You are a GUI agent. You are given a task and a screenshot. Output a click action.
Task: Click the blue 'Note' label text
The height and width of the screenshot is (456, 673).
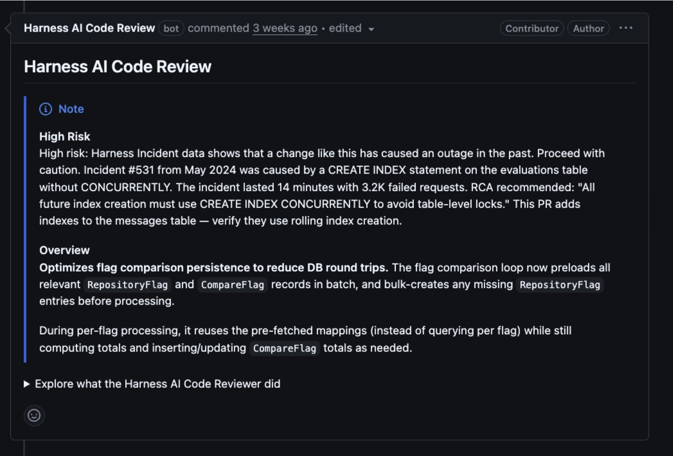71,109
